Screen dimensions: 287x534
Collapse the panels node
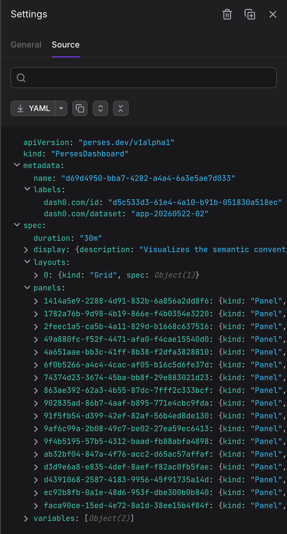(x=27, y=287)
